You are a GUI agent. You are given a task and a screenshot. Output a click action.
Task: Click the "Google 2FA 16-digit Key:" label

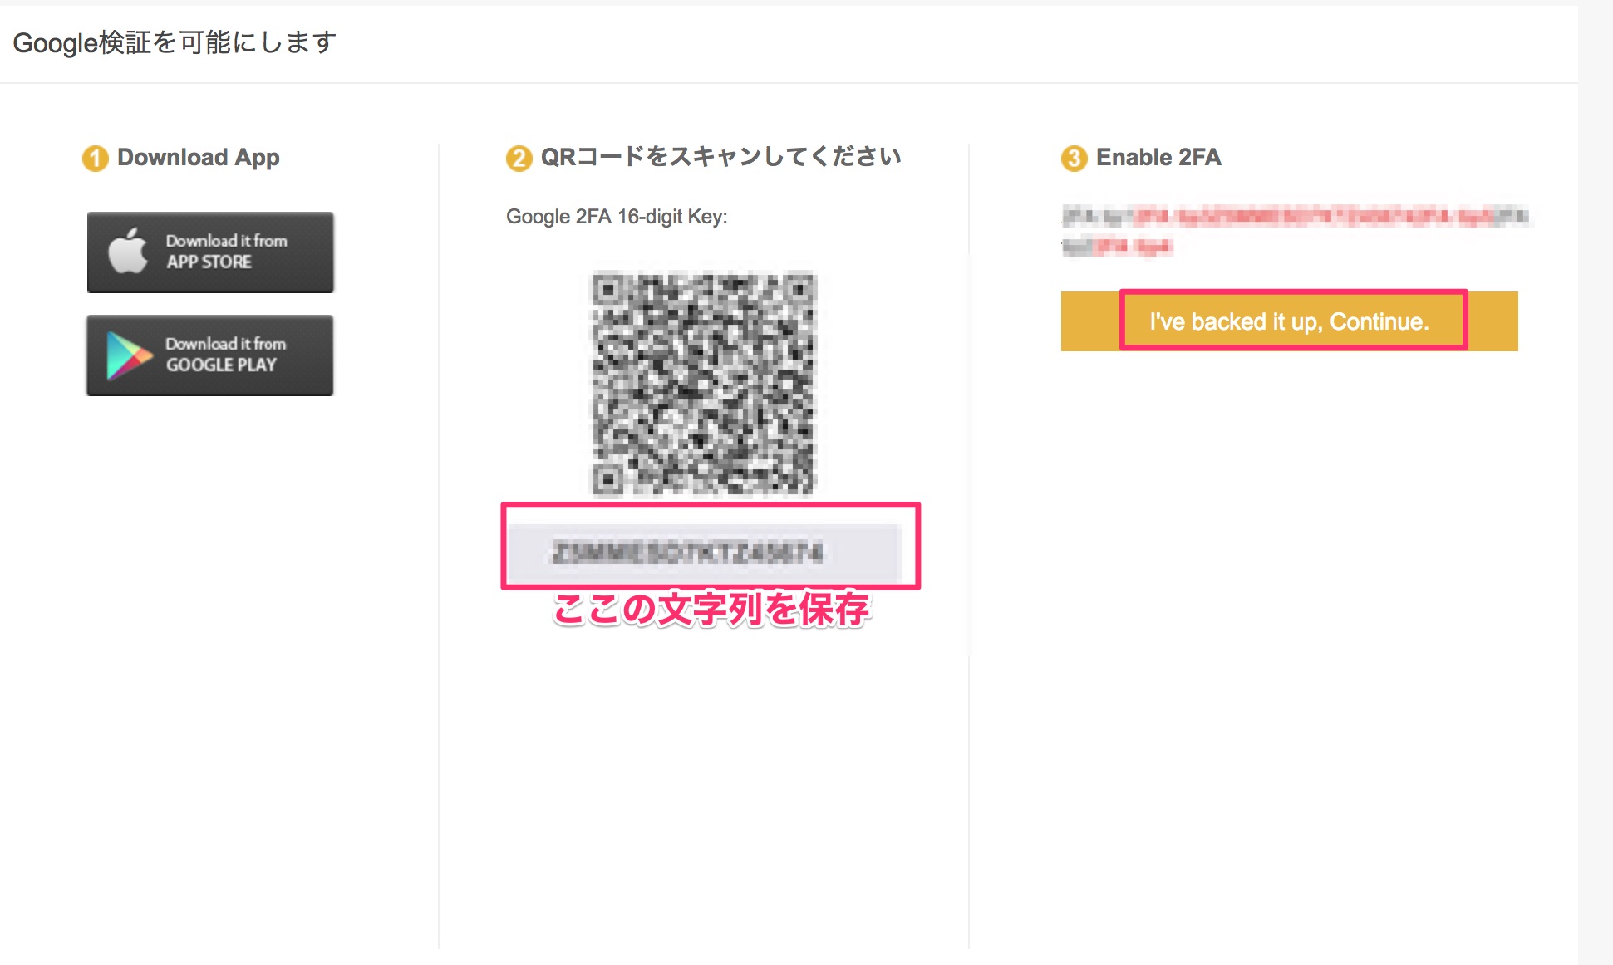click(617, 217)
